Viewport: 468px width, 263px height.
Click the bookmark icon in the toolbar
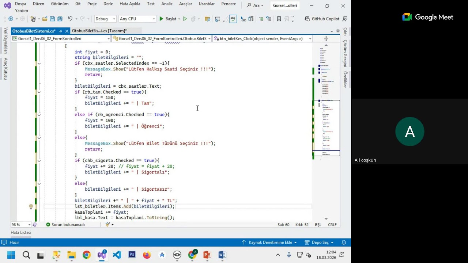pos(279,19)
